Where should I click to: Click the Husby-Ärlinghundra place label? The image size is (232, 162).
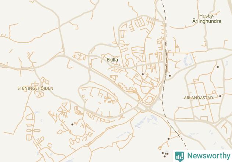[207, 18]
